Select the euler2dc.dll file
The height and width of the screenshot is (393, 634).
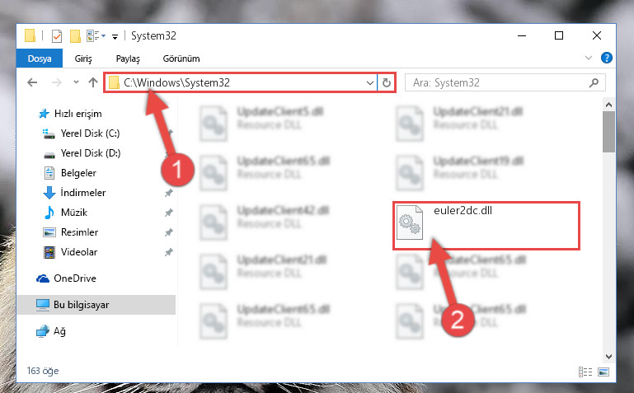(486, 225)
